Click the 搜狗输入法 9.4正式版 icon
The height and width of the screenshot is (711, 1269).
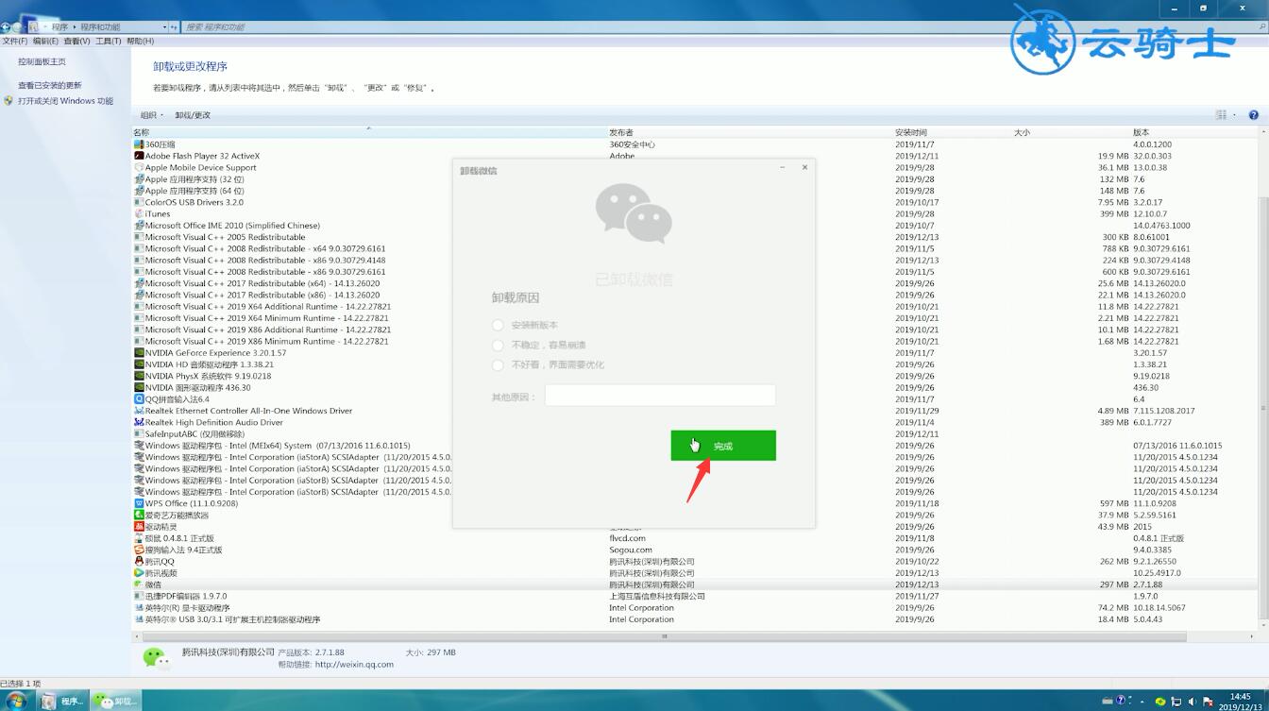tap(139, 550)
